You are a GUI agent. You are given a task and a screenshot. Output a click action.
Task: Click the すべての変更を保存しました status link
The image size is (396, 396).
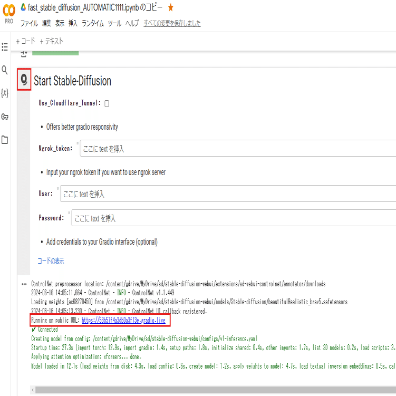click(x=172, y=23)
